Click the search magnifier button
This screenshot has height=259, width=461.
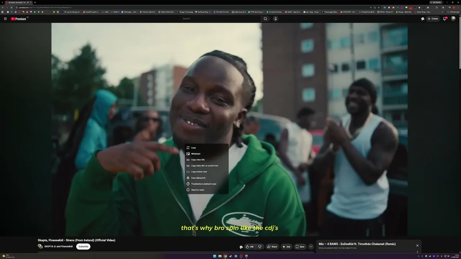[265, 19]
